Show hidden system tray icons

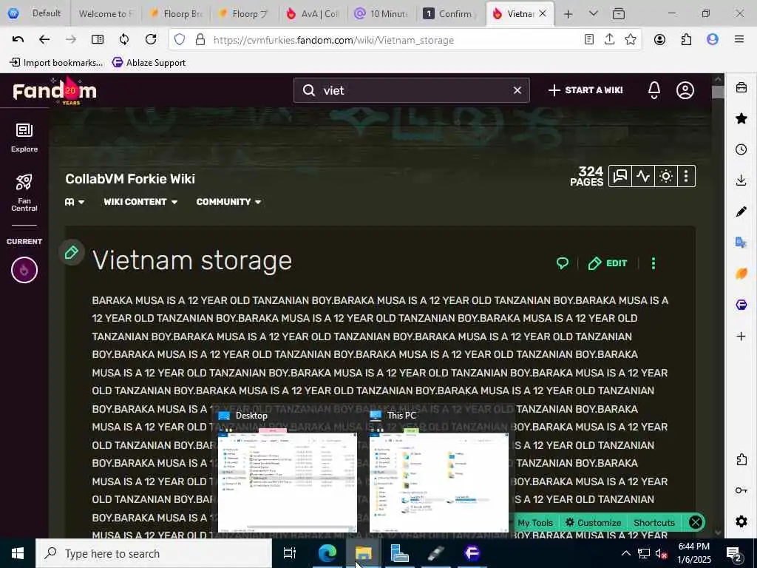625,553
